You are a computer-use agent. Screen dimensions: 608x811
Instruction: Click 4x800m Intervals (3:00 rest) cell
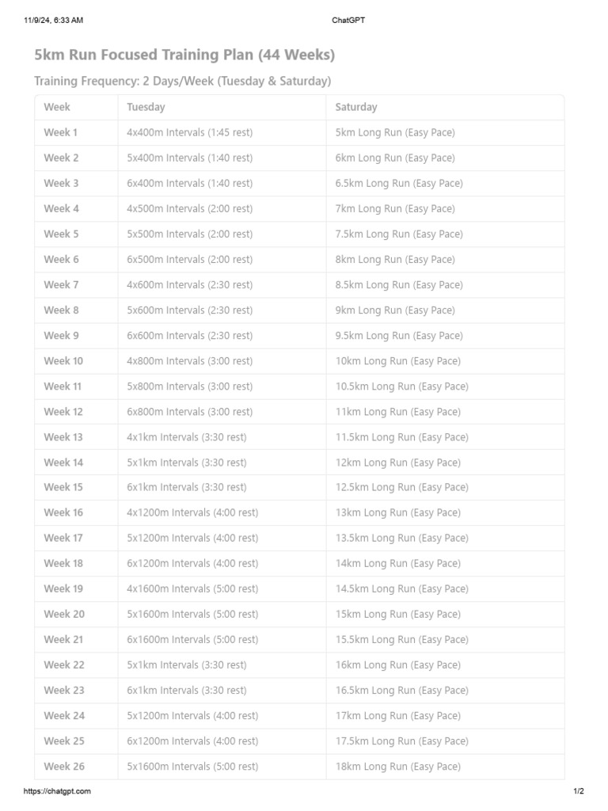coord(189,360)
